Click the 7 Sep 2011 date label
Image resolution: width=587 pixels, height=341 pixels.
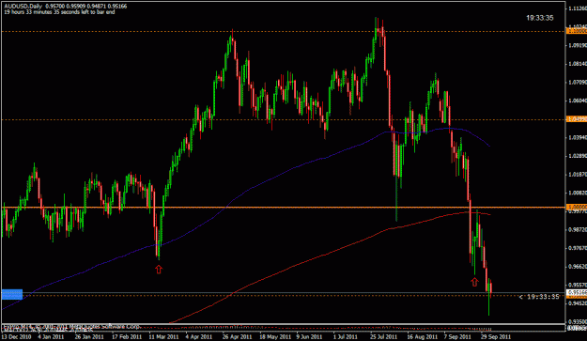pos(457,337)
